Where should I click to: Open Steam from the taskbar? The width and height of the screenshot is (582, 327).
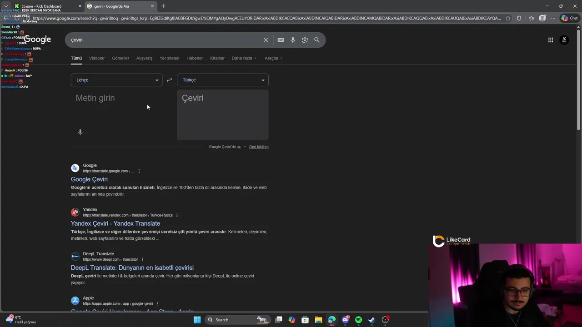[371, 320]
